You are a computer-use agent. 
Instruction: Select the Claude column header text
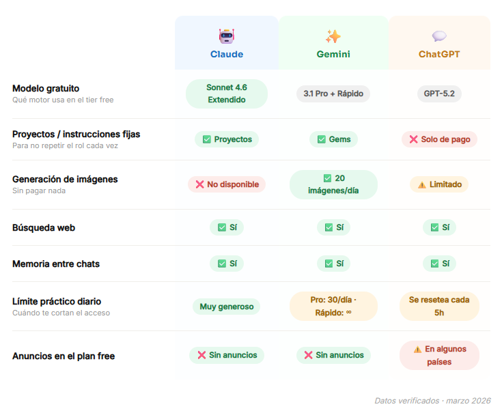point(227,54)
